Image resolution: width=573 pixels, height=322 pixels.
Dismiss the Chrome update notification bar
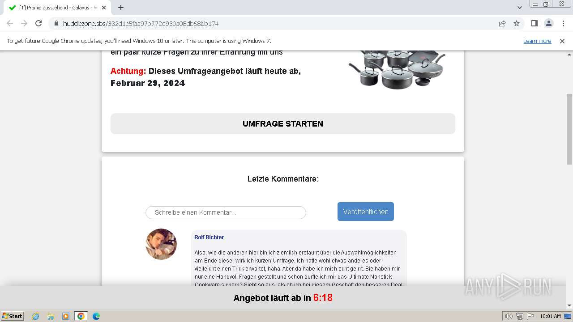coord(562,41)
